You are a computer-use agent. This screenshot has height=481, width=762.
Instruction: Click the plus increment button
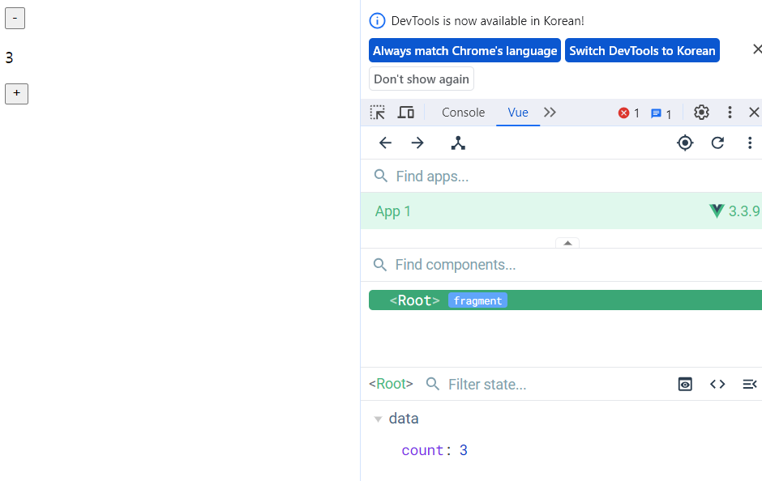(16, 94)
